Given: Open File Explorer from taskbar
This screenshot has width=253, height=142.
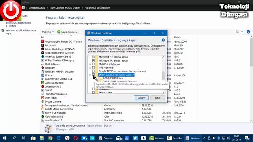Looking at the screenshot, I should pos(42,138).
